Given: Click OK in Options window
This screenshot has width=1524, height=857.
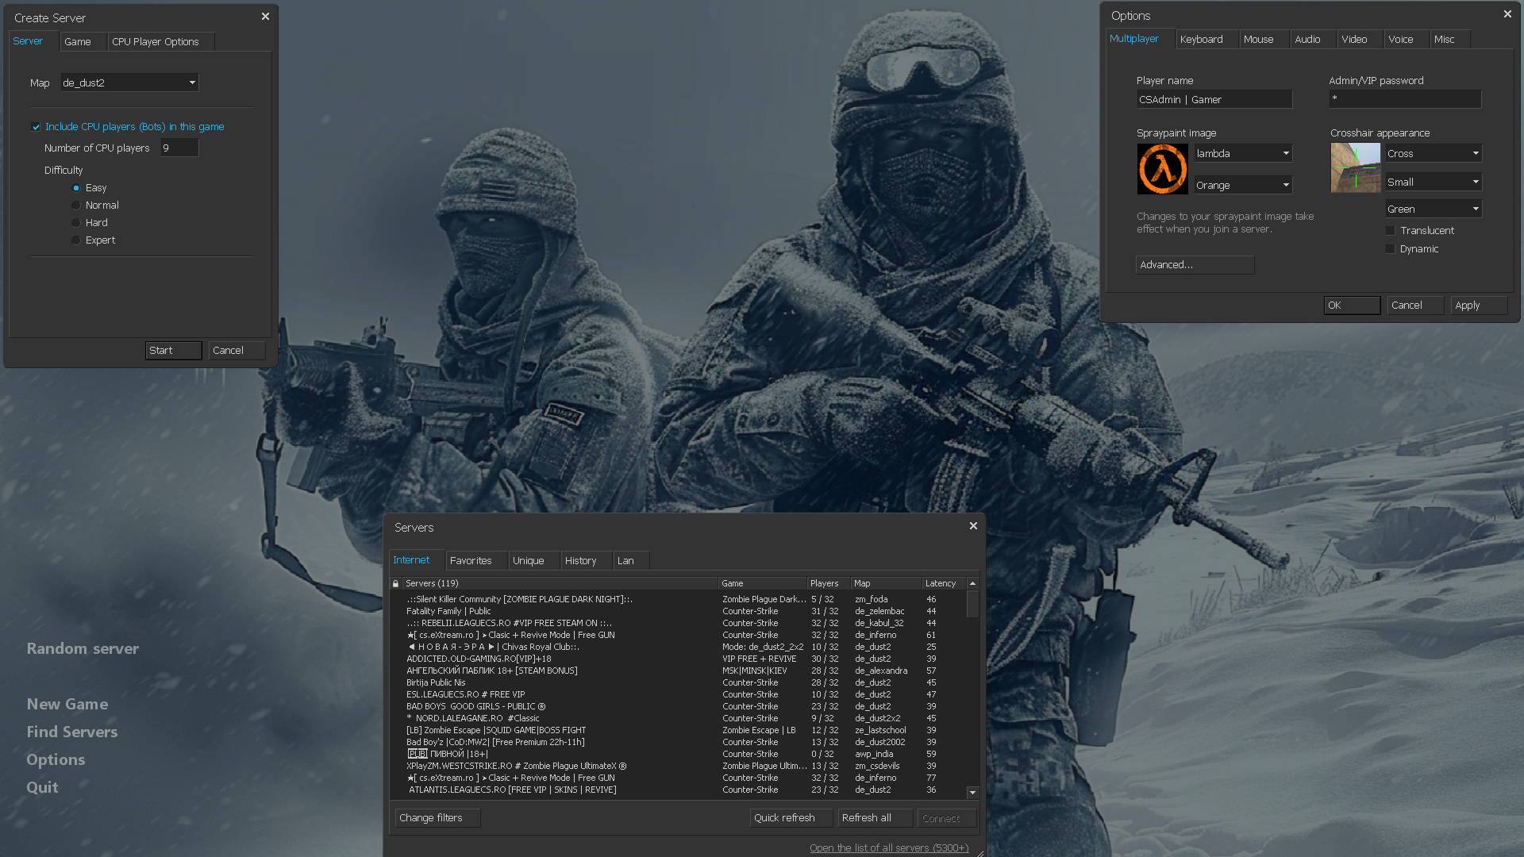Looking at the screenshot, I should tap(1353, 306).
